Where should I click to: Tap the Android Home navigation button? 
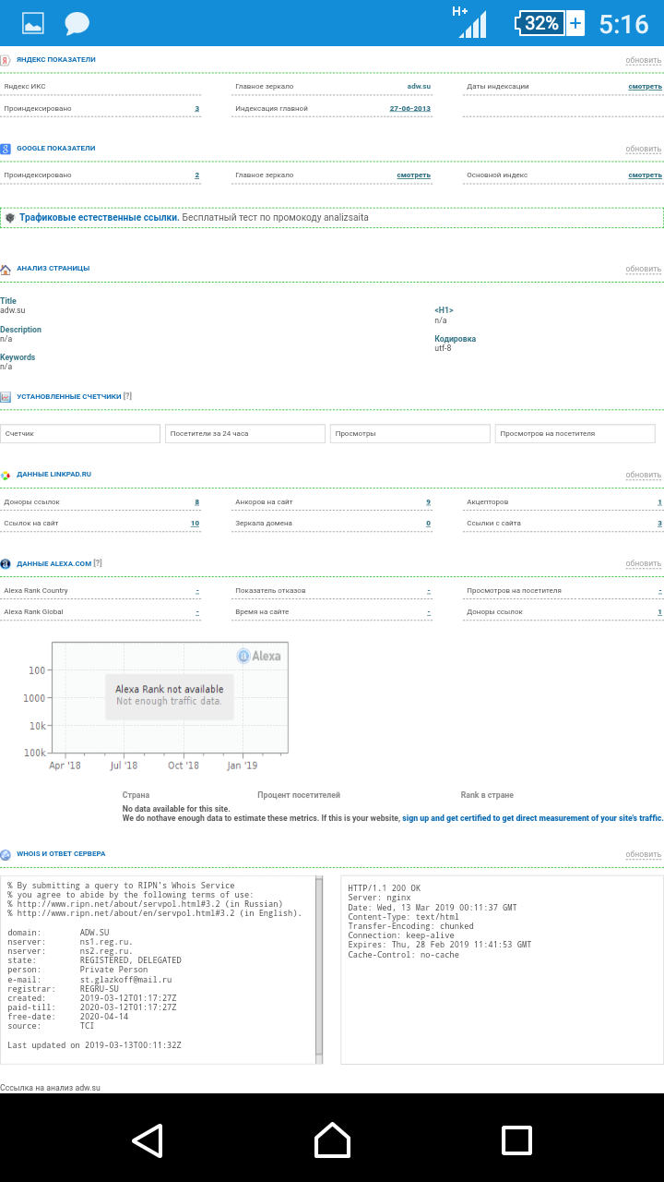point(332,1140)
